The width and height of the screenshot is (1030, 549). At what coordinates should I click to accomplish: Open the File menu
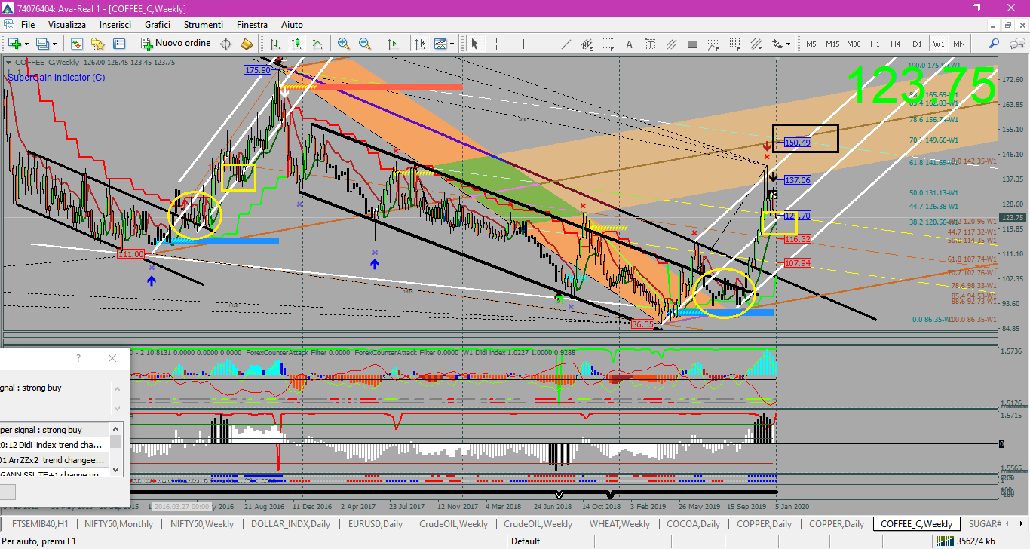(28, 25)
